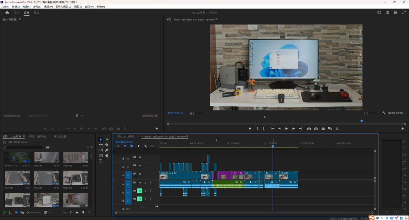The width and height of the screenshot is (409, 220).
Task: Open the 零刻GT112开箱 sequence tab
Action: pyautogui.click(x=126, y=136)
